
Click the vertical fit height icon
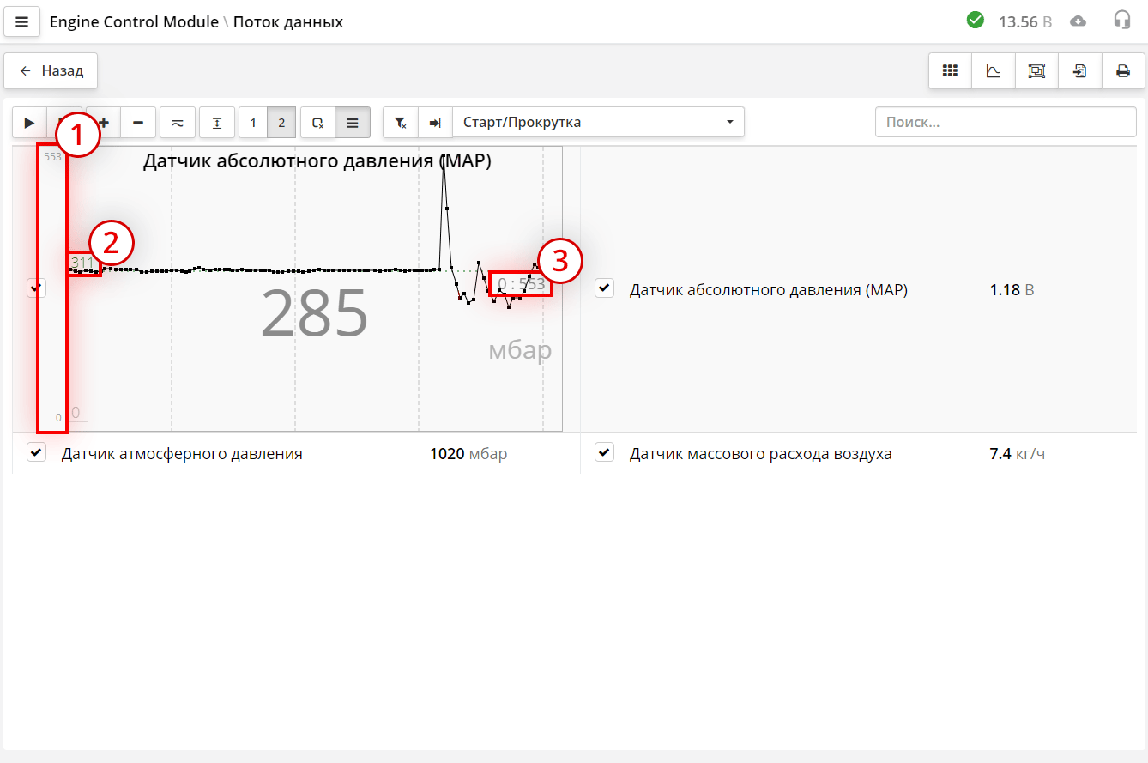[x=217, y=123]
